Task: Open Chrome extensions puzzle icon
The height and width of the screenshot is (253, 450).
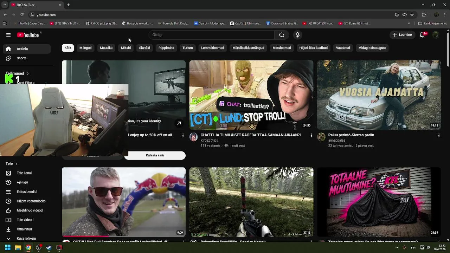Action: point(424,15)
